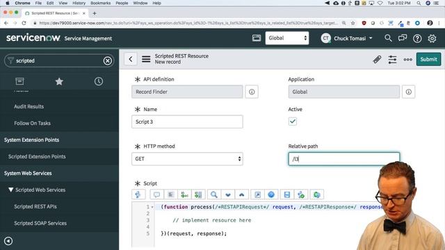Toggle the syntax editor script icon
The height and width of the screenshot is (250, 445).
138,194
